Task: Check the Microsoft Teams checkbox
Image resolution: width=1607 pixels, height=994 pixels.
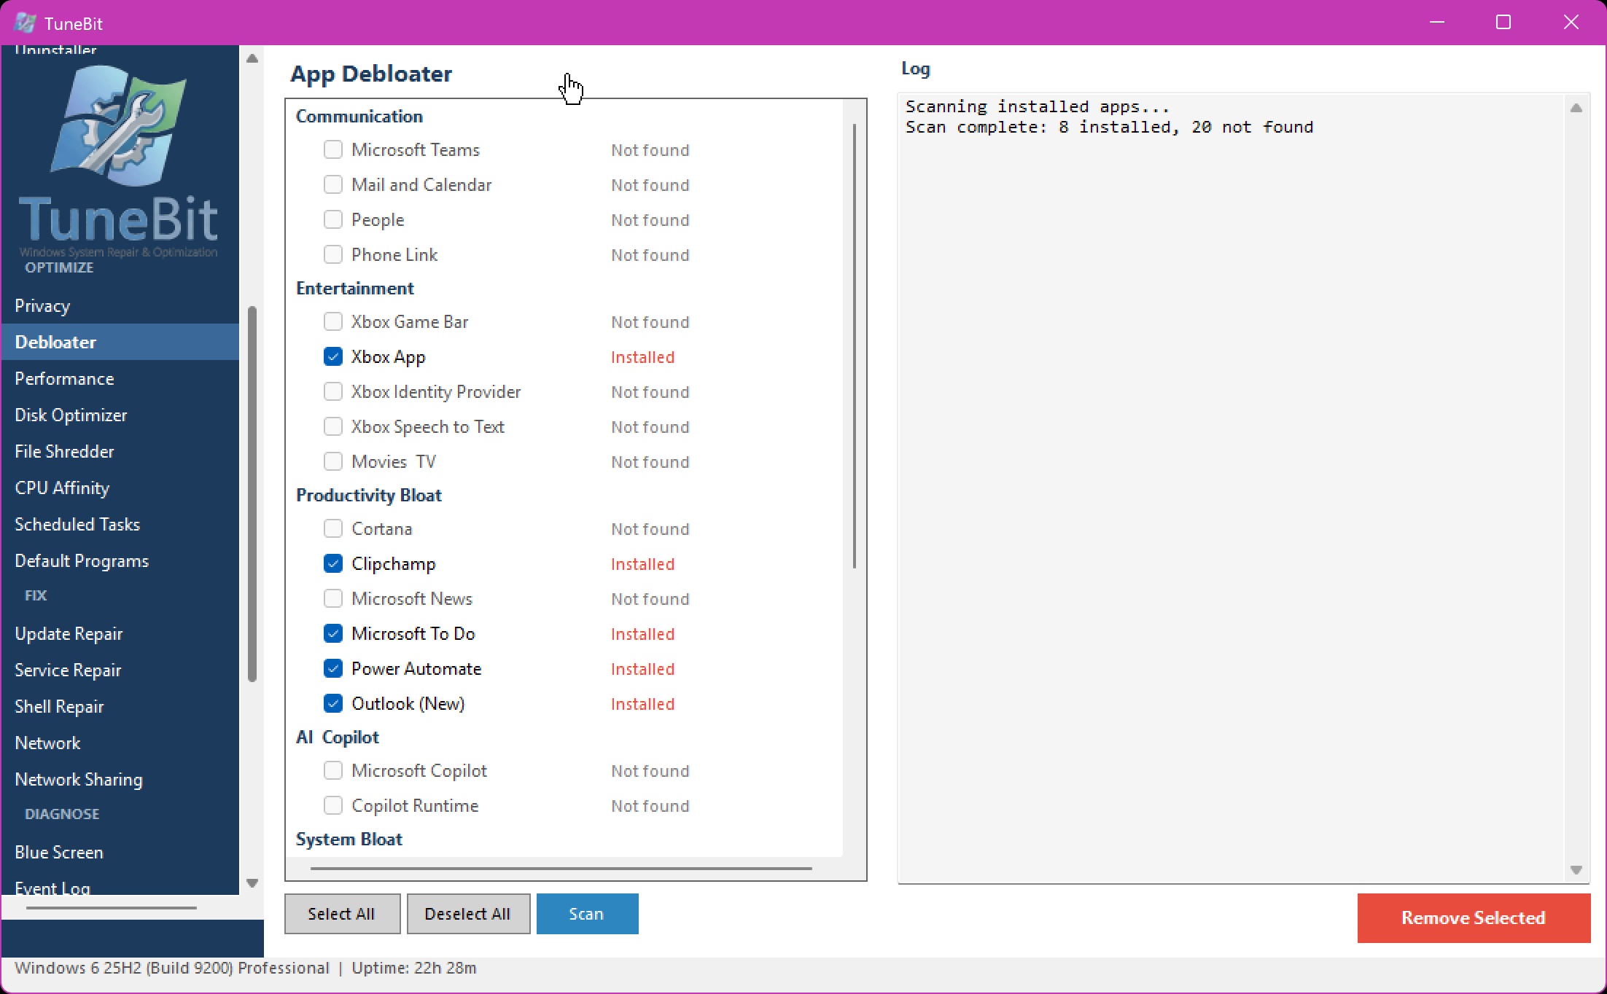Action: (333, 149)
